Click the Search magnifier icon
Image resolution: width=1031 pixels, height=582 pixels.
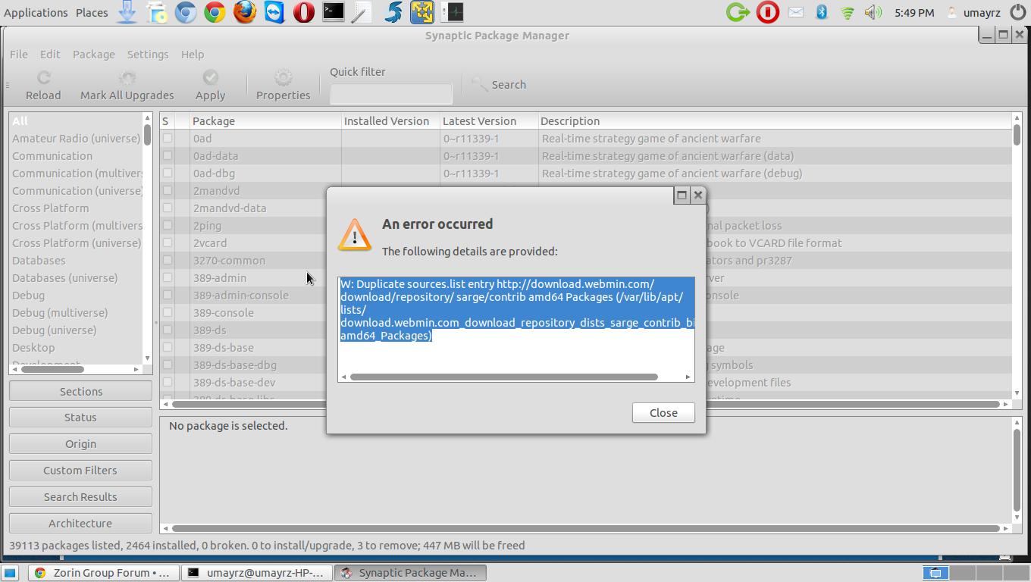point(479,84)
